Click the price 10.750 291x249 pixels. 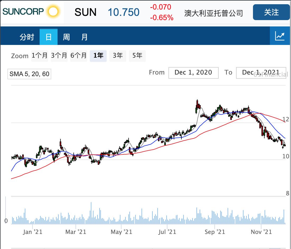coord(124,12)
